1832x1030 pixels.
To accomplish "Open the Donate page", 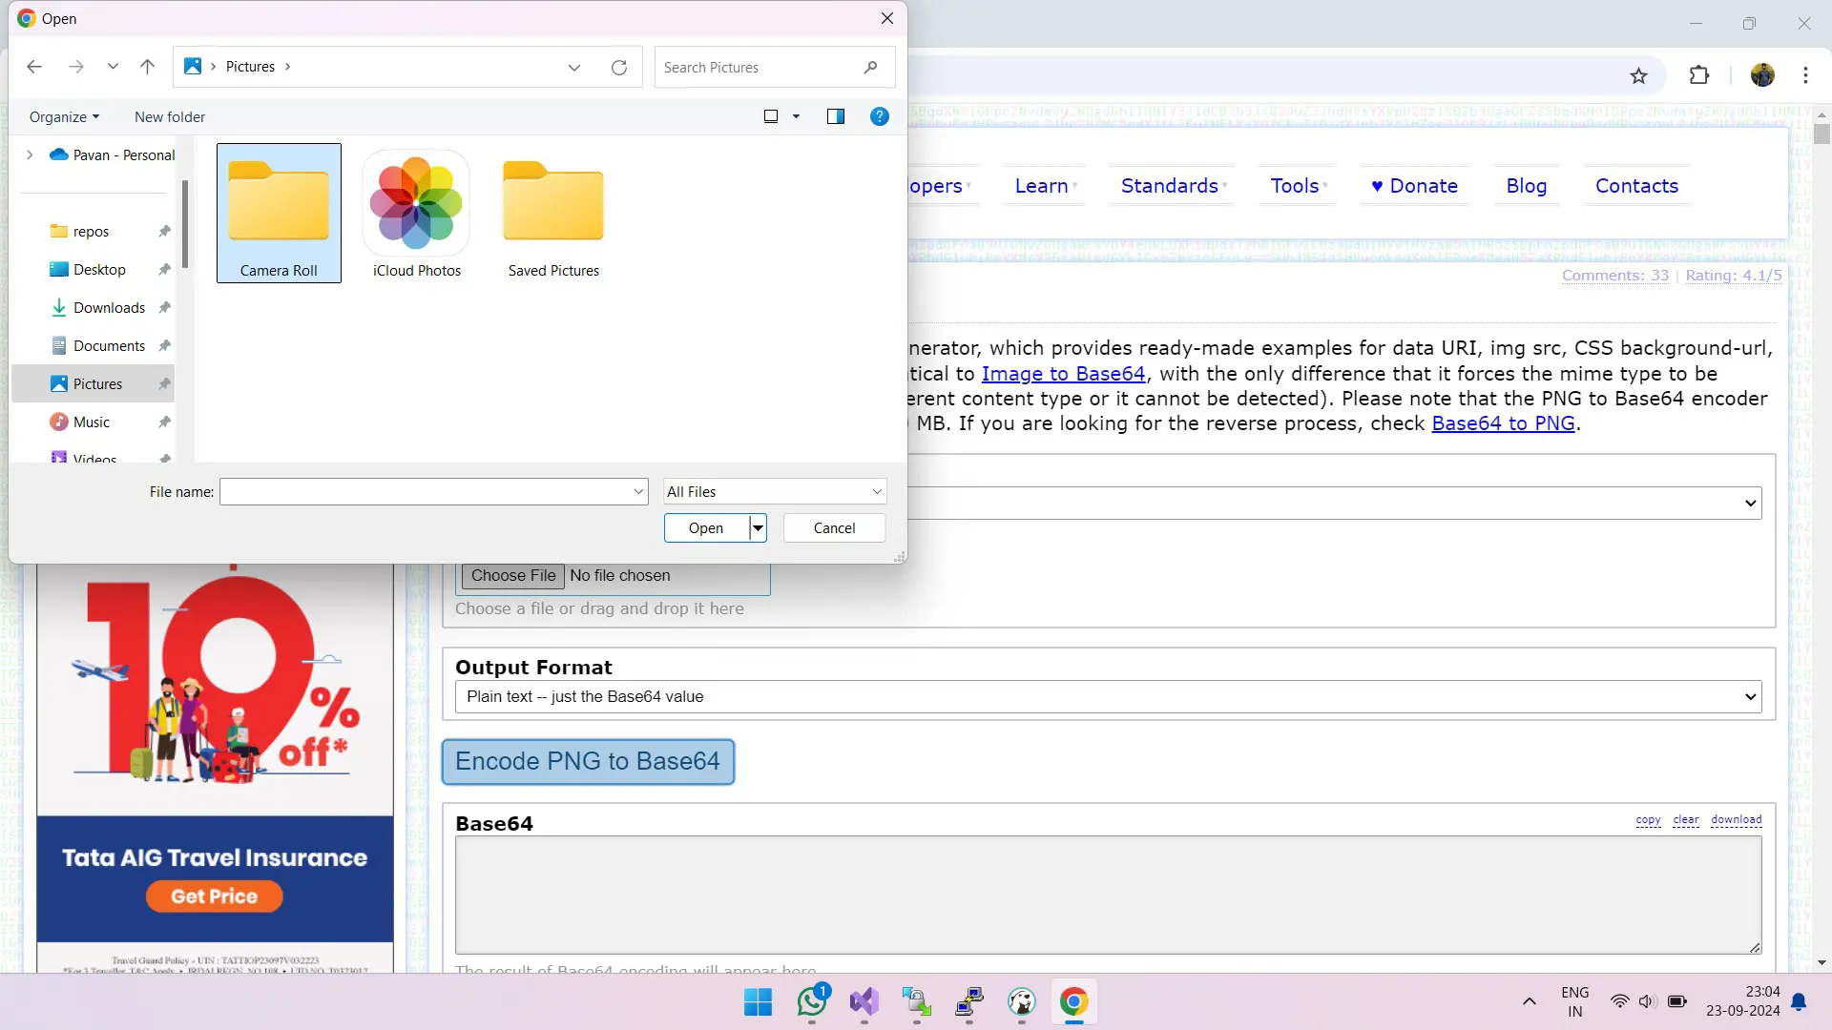I will pos(1414,186).
